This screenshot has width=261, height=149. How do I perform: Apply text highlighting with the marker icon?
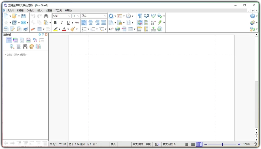(55, 29)
